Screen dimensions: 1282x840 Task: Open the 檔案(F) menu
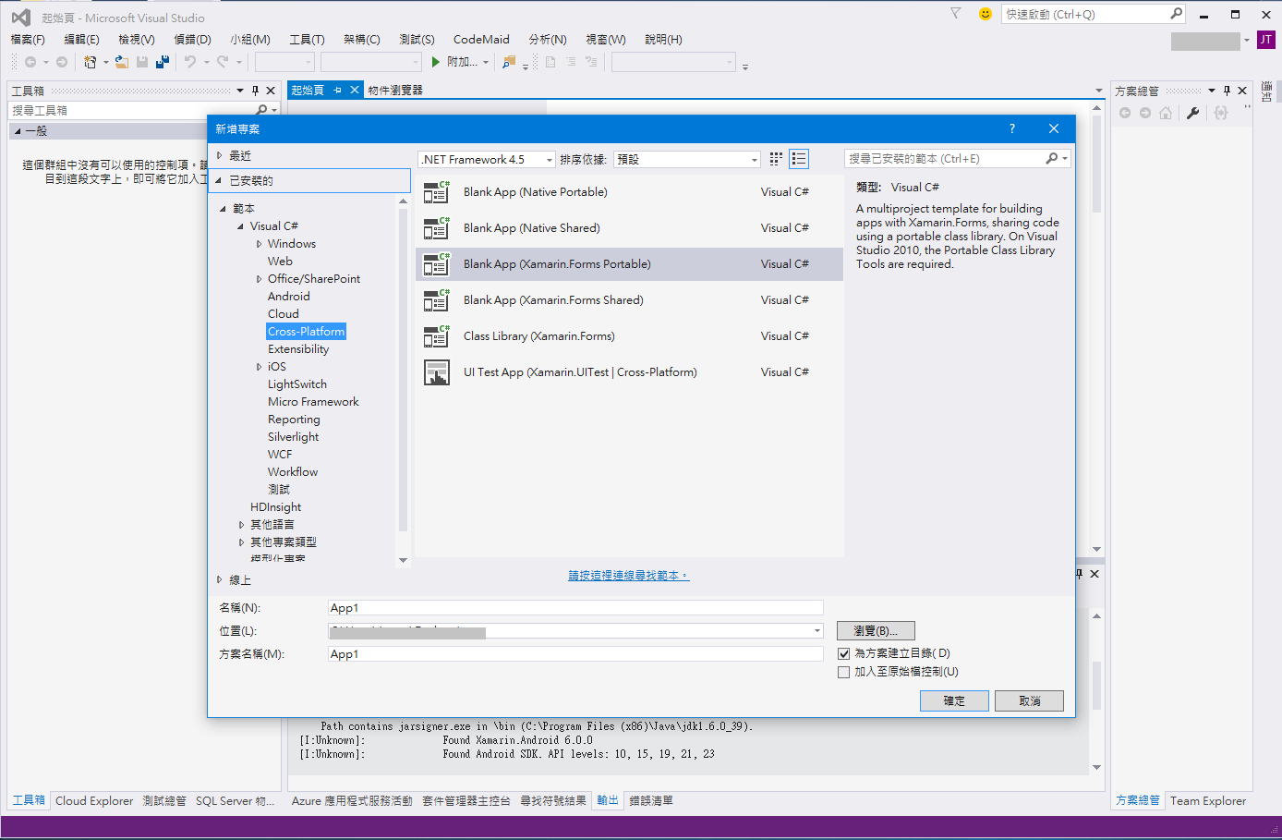pyautogui.click(x=28, y=39)
